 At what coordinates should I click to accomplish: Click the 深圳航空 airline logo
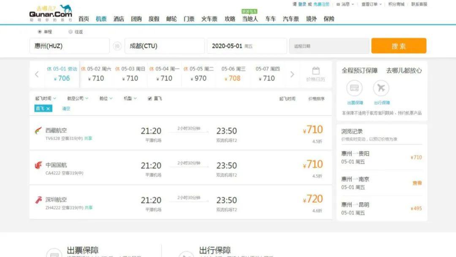point(38,200)
